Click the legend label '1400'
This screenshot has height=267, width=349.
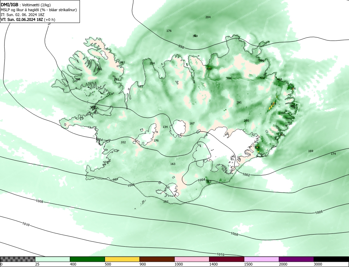click(x=214, y=264)
